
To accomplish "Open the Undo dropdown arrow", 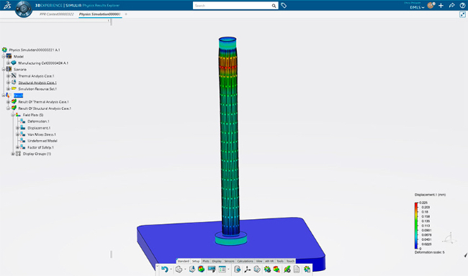I will click(x=171, y=270).
